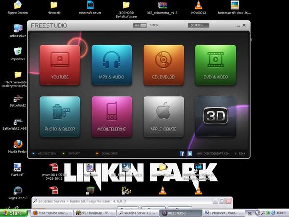The width and height of the screenshot is (289, 217).
Task: Select the ALDI NORD Bestellsoftware folder
Action: coord(126,9)
